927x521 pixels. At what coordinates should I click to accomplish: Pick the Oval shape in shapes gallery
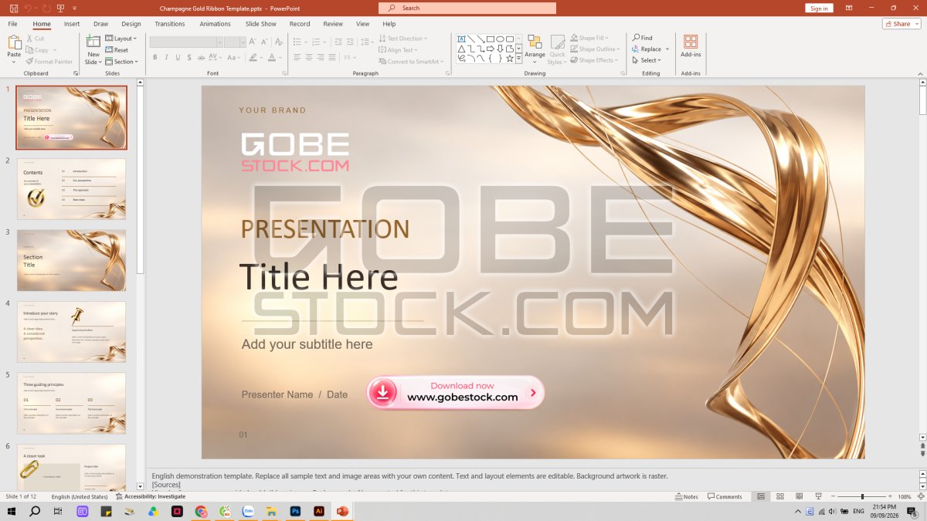[x=500, y=39]
